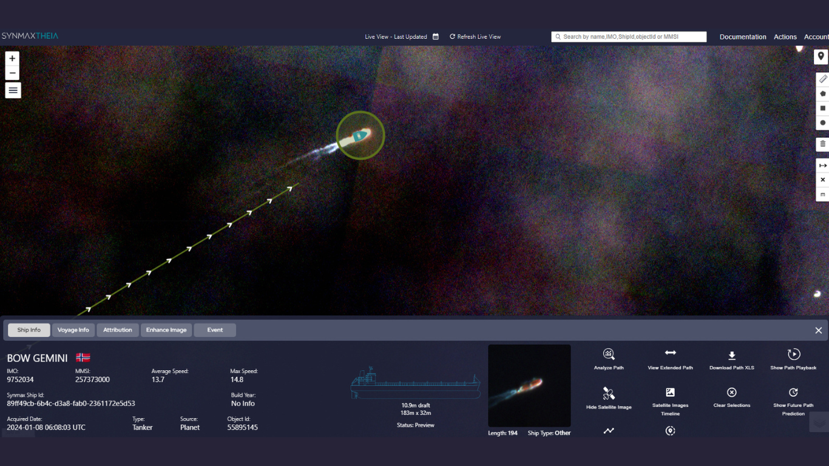Image resolution: width=829 pixels, height=466 pixels.
Task: Select the ruler measure tool
Action: tap(822, 79)
